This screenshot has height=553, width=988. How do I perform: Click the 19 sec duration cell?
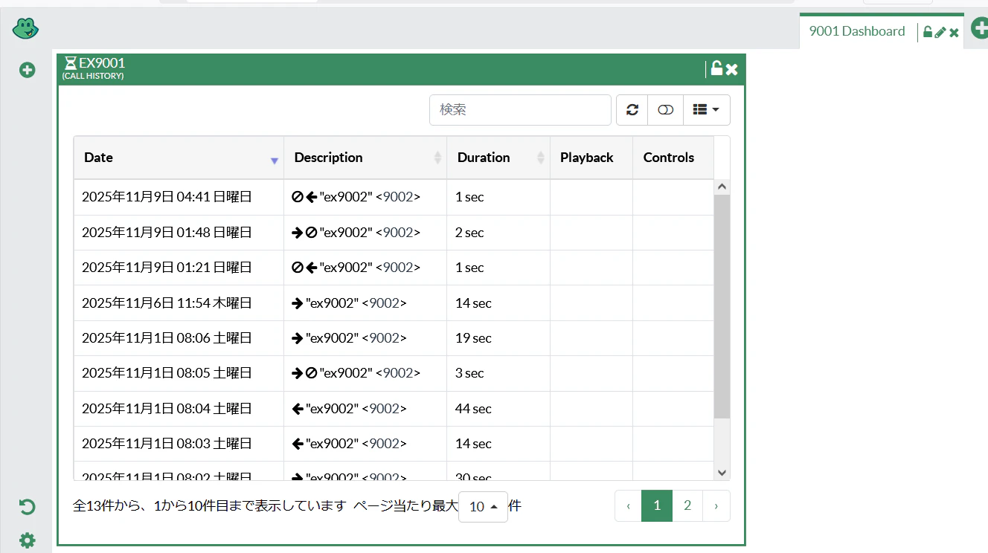tap(498, 338)
